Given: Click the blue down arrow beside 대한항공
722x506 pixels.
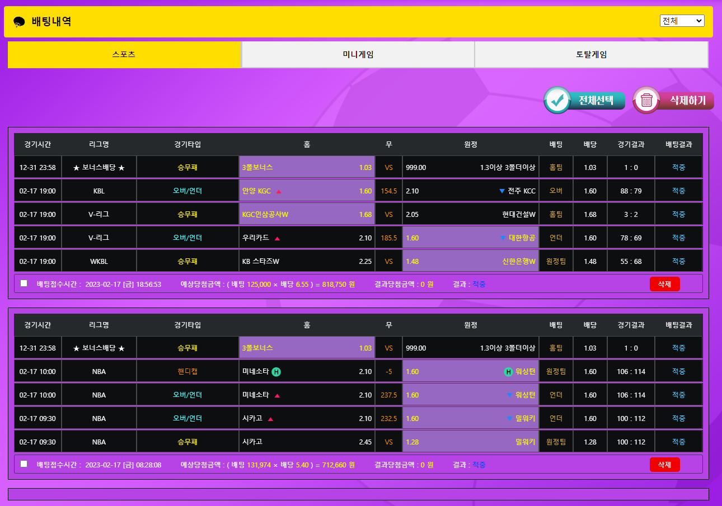Looking at the screenshot, I should coord(503,238).
